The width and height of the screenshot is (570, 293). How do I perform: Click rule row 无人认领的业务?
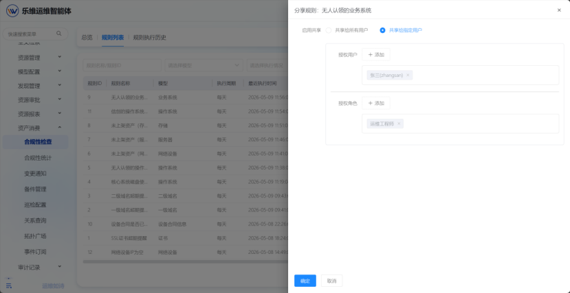click(x=186, y=97)
